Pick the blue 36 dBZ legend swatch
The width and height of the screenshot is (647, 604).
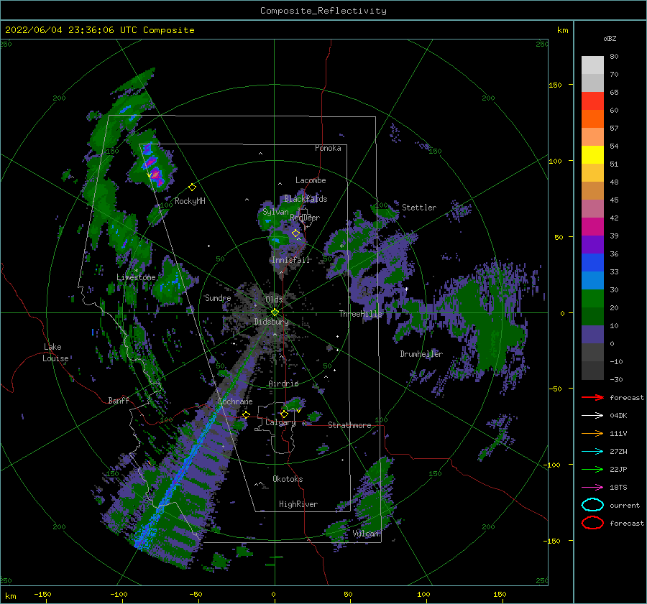(592, 263)
